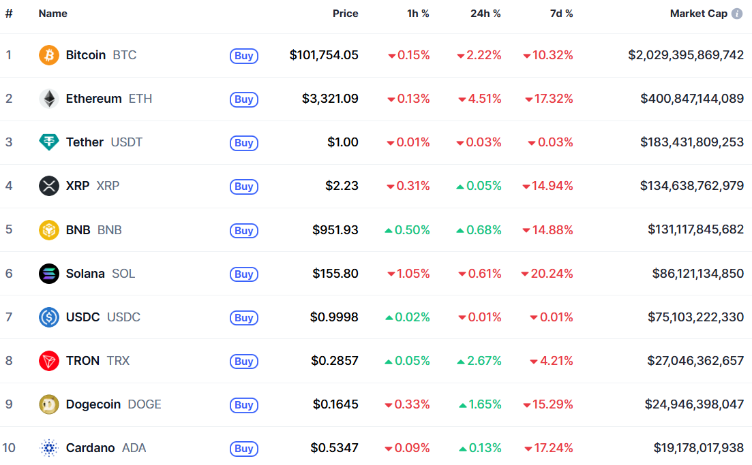Click the USDC logo icon
This screenshot has width=752, height=465.
pos(49,317)
